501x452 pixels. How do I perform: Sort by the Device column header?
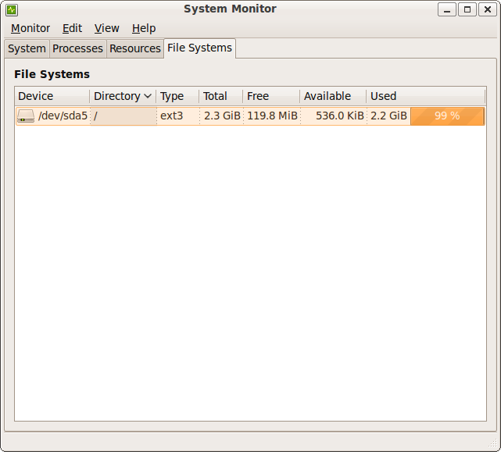pos(52,96)
